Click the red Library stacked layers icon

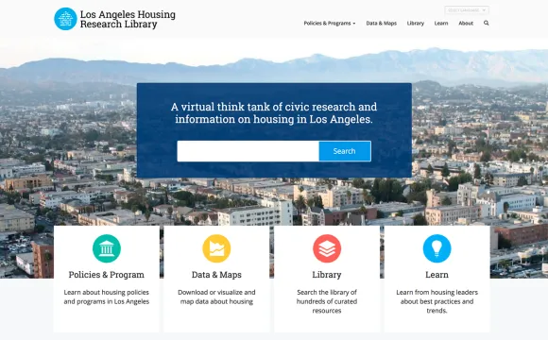coord(327,248)
